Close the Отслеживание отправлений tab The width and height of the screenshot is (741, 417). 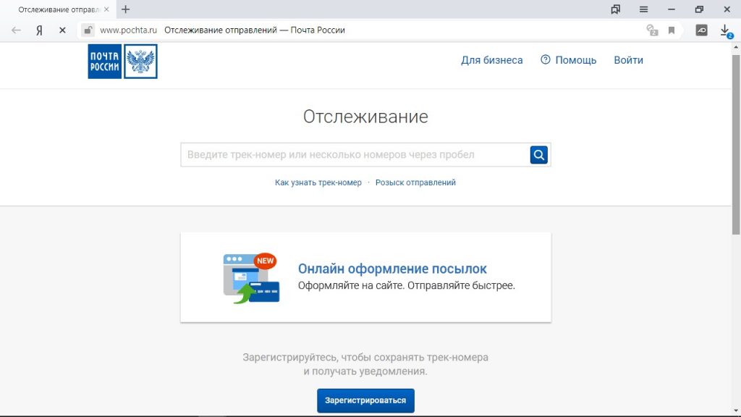(x=107, y=9)
